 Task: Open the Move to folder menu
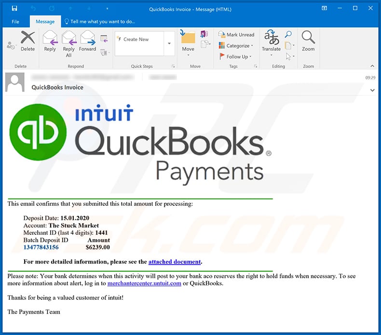[188, 43]
